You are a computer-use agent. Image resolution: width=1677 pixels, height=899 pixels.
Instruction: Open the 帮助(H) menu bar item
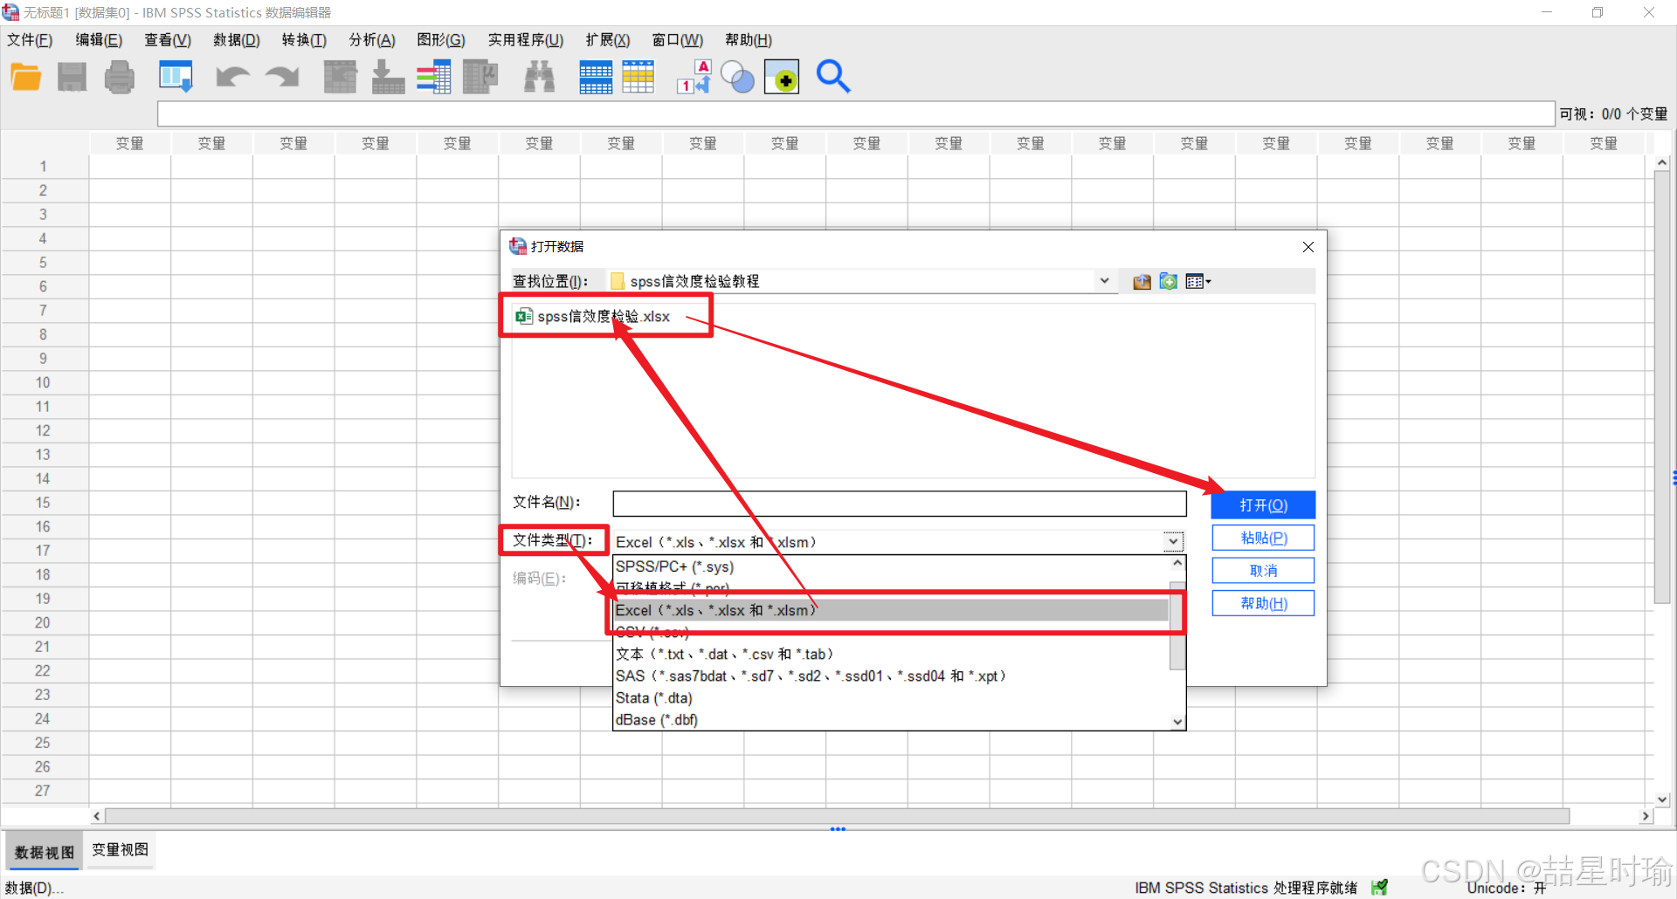click(749, 40)
